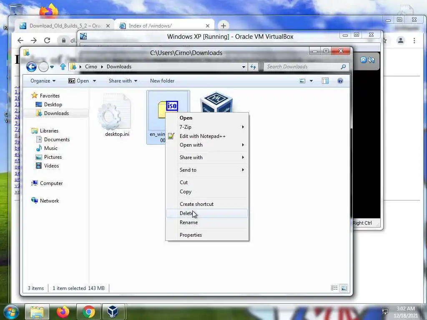Open the Chrome profile icon
The height and width of the screenshot is (320, 427).
[401, 40]
